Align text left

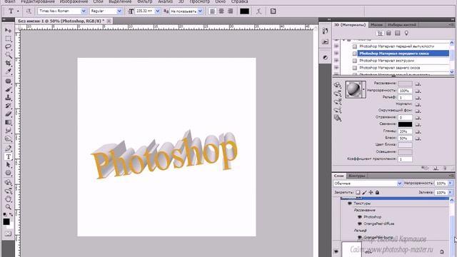[213, 11]
